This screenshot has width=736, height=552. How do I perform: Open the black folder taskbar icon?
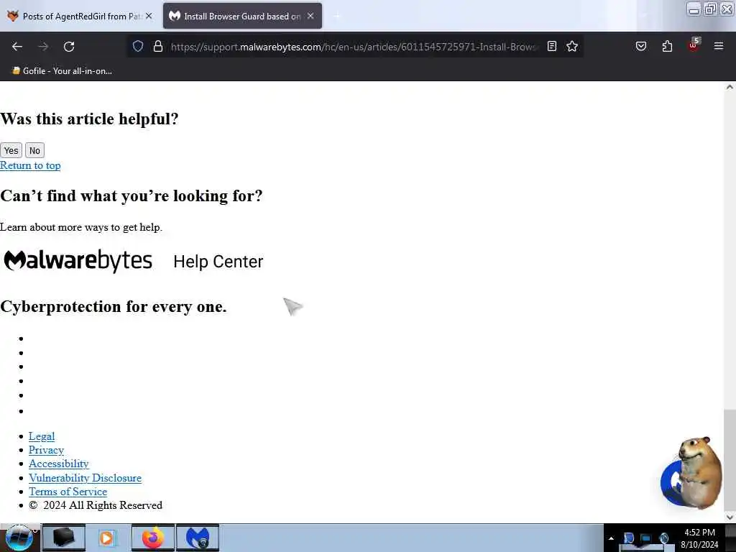pyautogui.click(x=64, y=538)
